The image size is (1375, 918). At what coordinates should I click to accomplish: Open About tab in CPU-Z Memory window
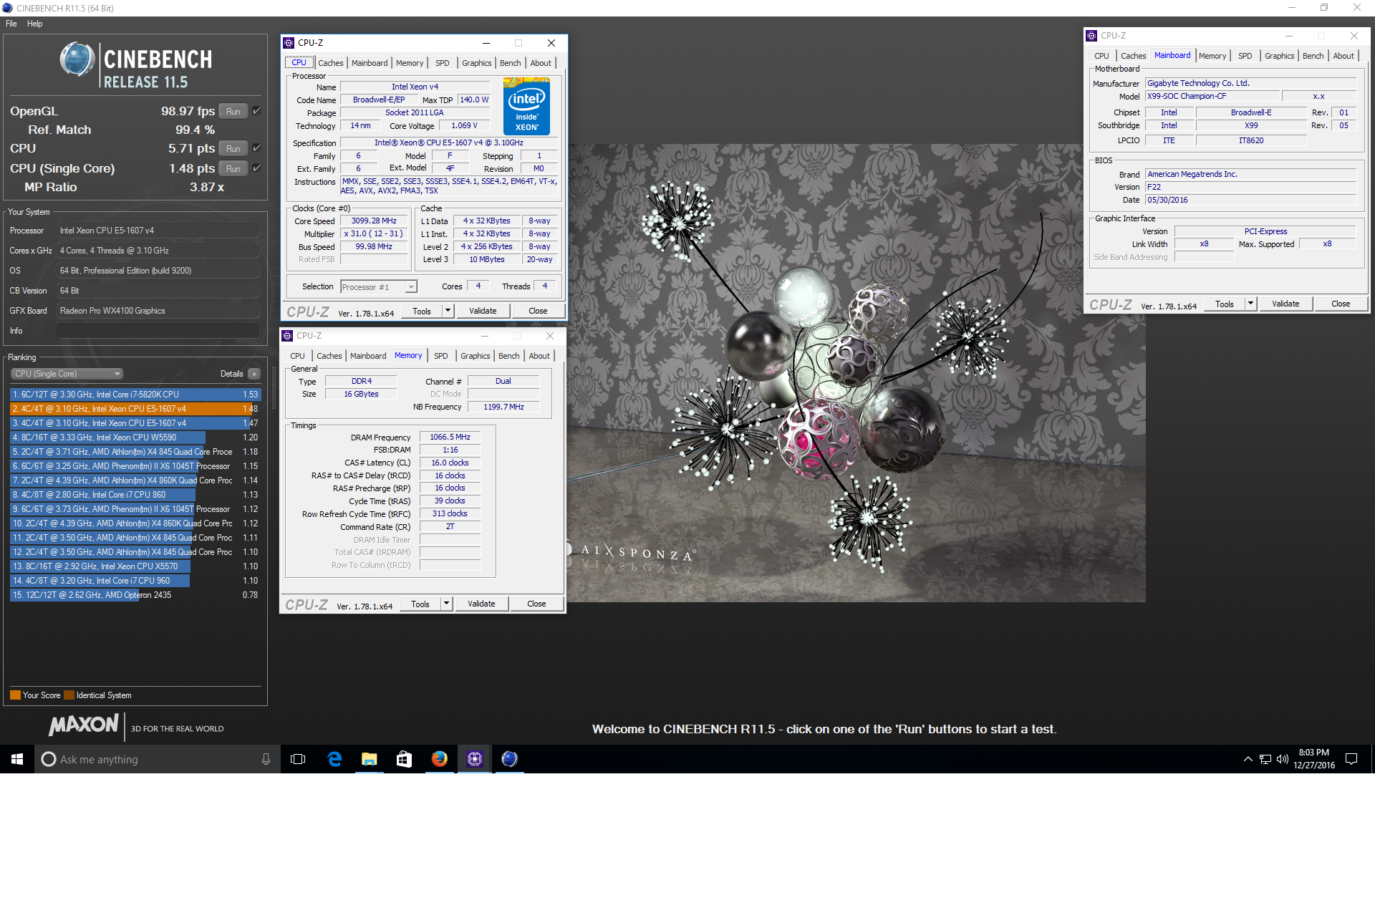[539, 356]
